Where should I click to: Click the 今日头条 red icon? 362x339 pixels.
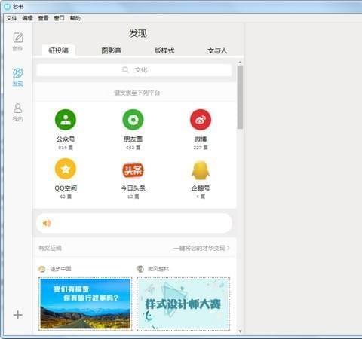(x=133, y=169)
